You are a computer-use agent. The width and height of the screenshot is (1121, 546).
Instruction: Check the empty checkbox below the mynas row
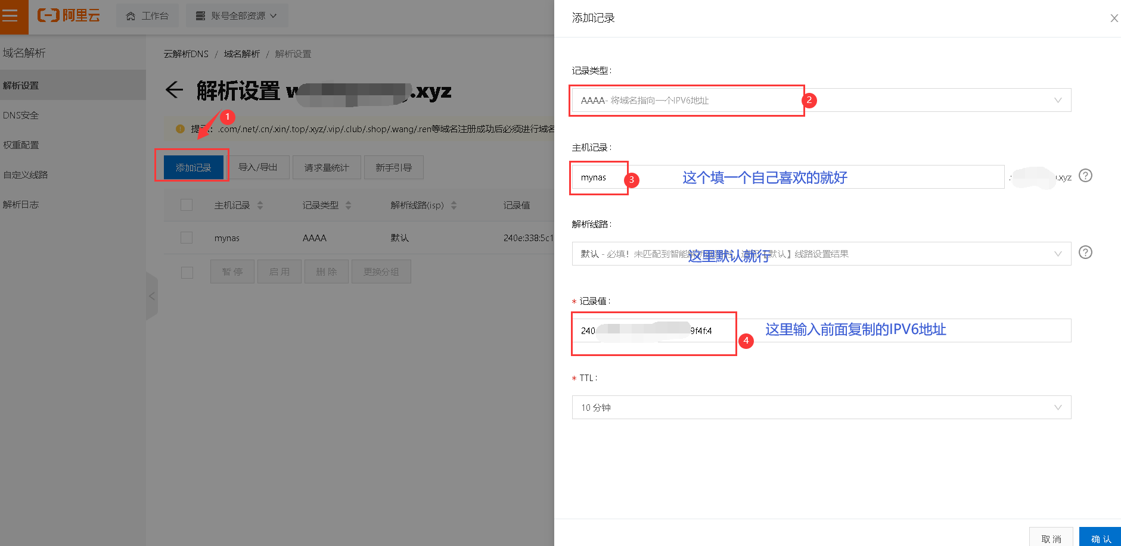(187, 272)
